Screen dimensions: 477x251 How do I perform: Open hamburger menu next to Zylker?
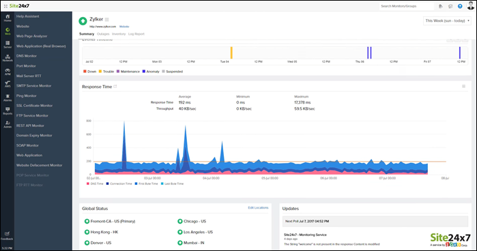106,20
